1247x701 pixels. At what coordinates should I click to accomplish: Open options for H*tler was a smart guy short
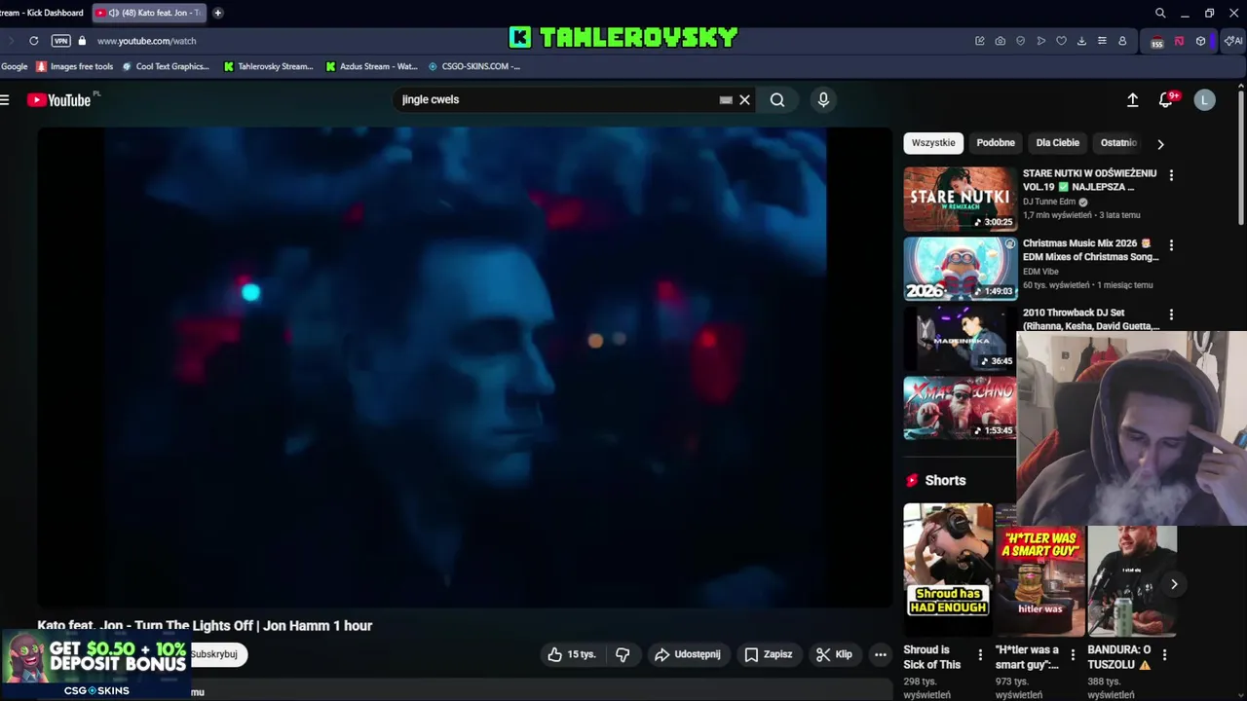[x=1073, y=655]
